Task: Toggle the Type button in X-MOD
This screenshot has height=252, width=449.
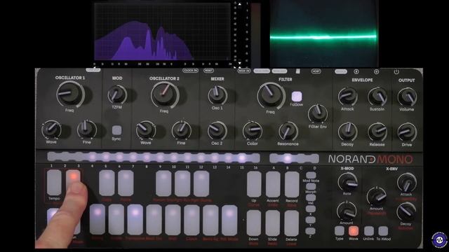Action: tap(340, 230)
